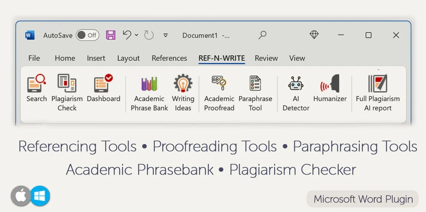Screen dimensions: 426x212
Task: Run the Plagiarism Check tool
Action: click(67, 92)
